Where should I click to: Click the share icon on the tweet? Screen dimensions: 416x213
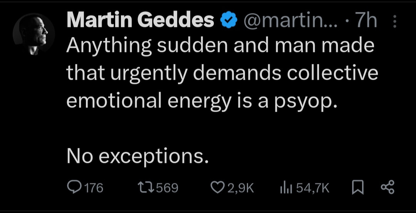point(387,188)
